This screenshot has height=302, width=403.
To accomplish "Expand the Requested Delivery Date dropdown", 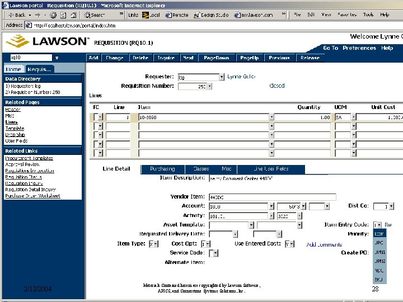I will tap(235, 234).
